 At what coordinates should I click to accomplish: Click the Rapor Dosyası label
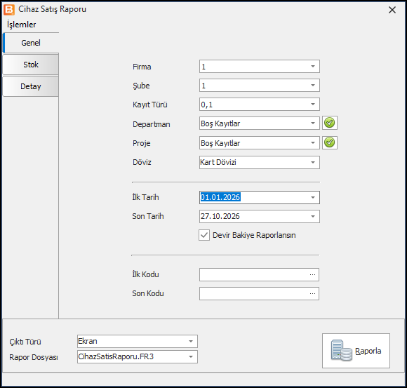click(x=34, y=357)
